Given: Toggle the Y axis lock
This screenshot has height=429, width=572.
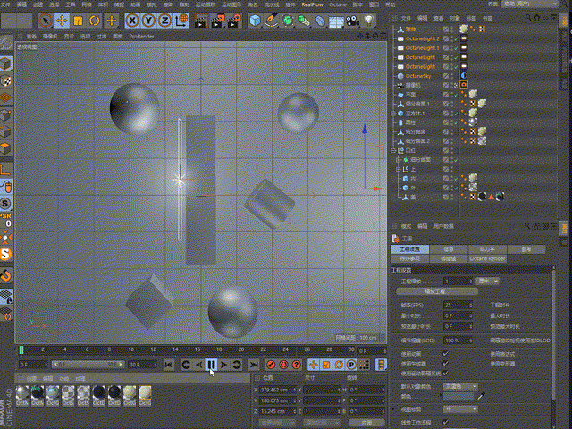Looking at the screenshot, I should [148, 21].
